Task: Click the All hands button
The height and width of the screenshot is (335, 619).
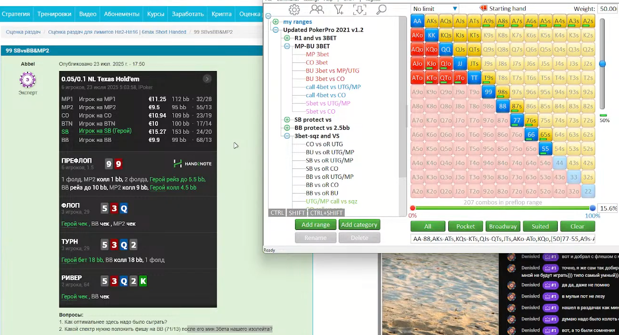Action: click(x=428, y=226)
